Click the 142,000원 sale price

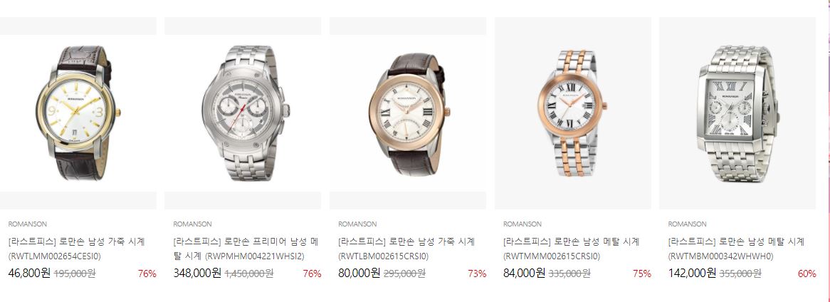[693, 274]
